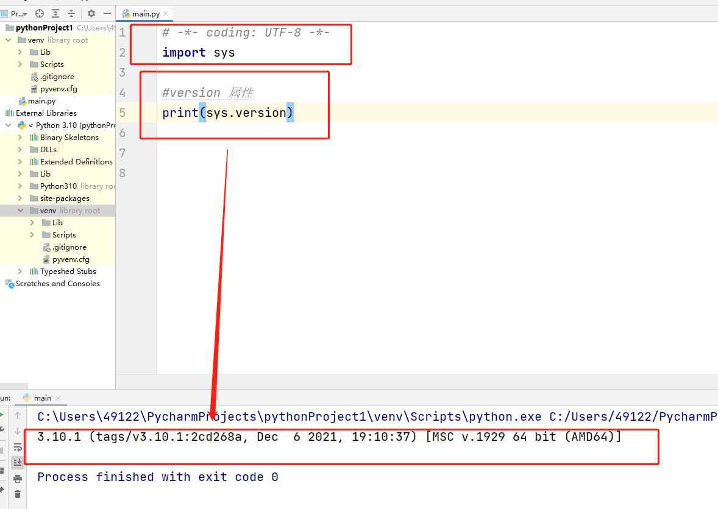Select Scratches and Consoles node
The height and width of the screenshot is (509, 718).
(57, 284)
